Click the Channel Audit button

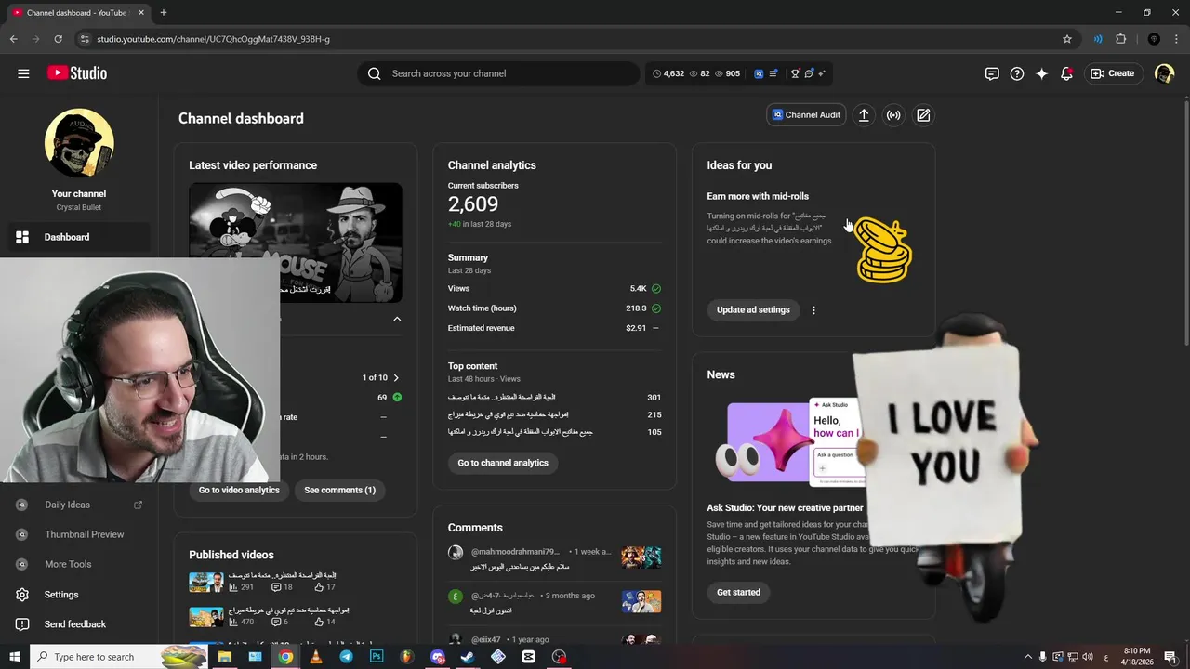tap(806, 115)
